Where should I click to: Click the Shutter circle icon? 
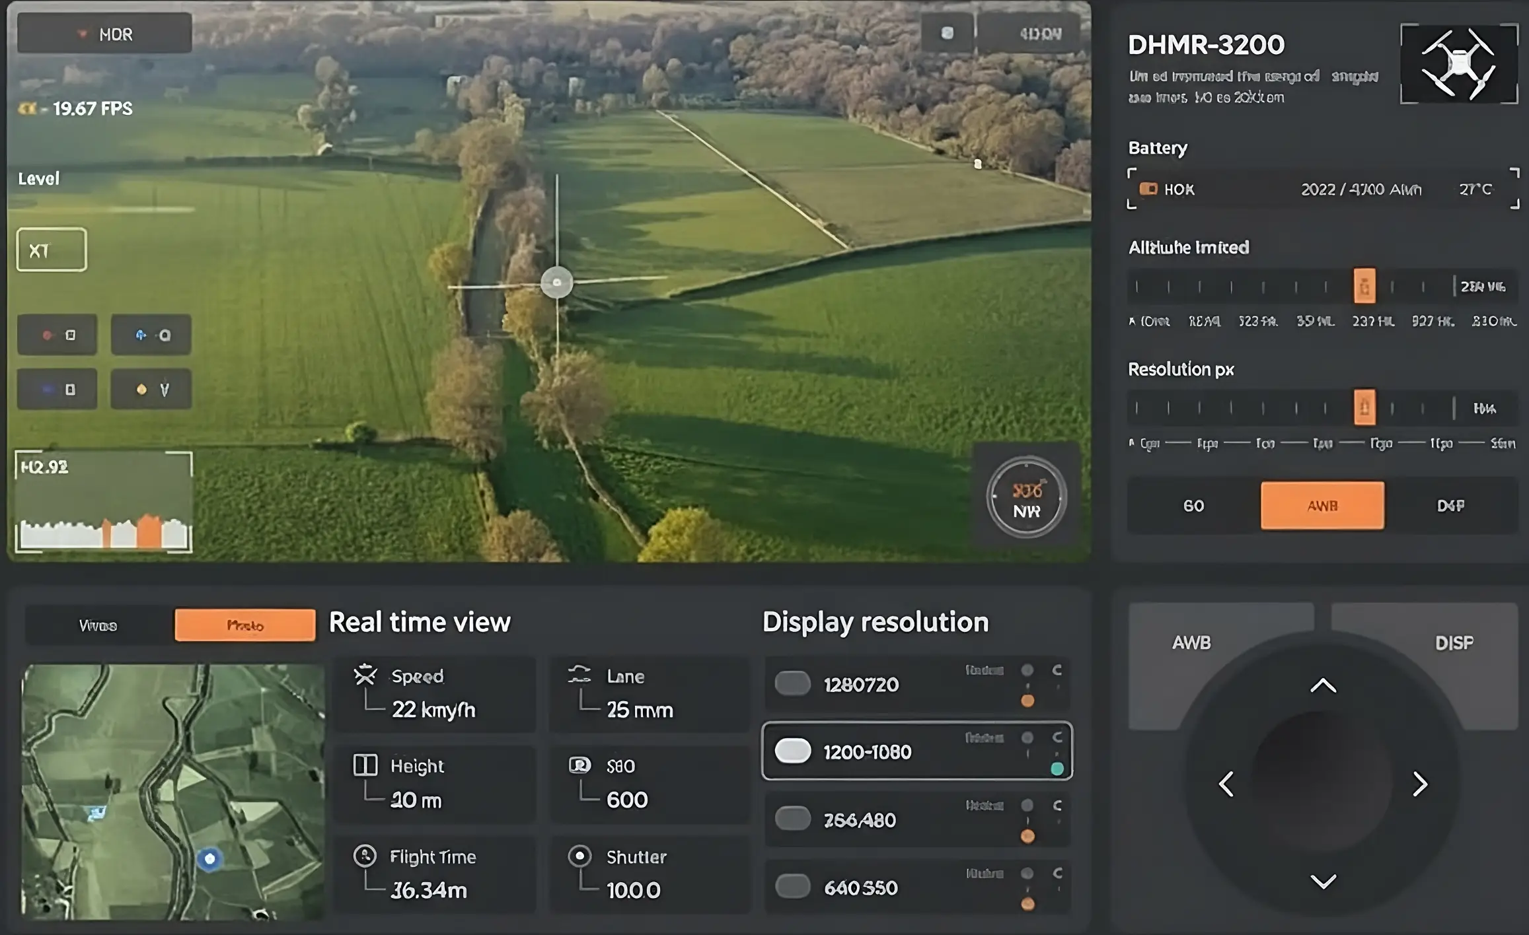coord(579,856)
